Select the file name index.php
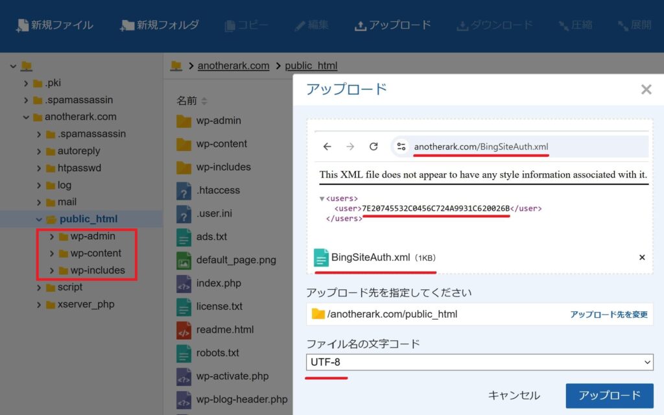 point(219,283)
